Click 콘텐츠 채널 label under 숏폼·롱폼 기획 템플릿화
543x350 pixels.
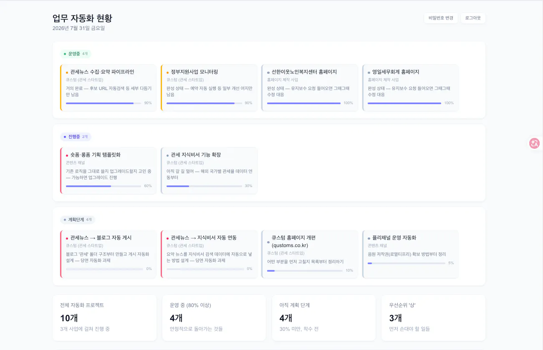pos(76,162)
